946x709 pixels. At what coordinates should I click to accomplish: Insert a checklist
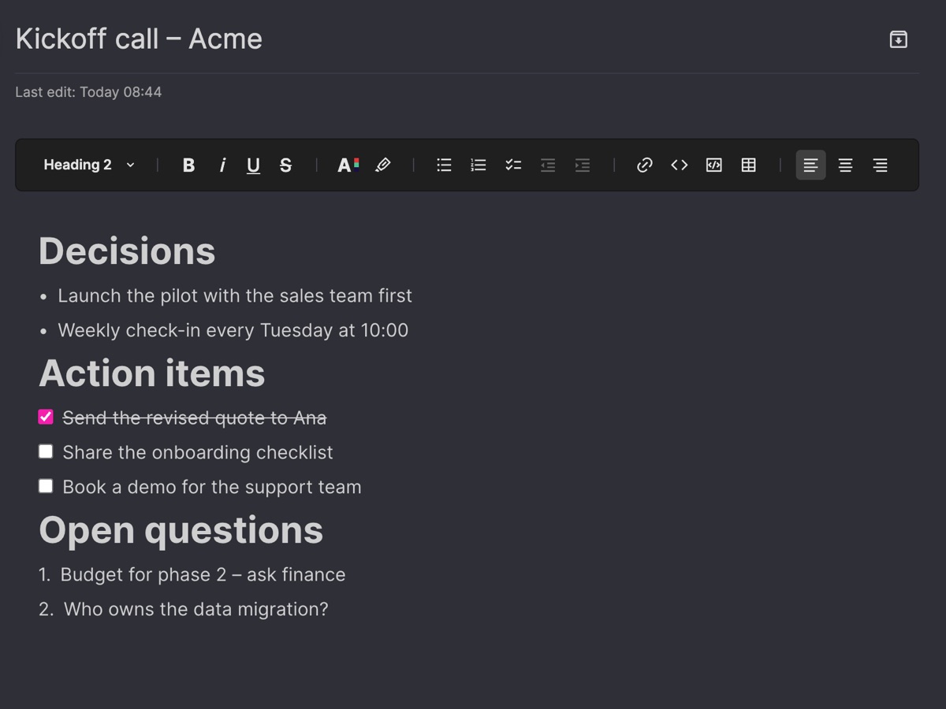point(513,165)
